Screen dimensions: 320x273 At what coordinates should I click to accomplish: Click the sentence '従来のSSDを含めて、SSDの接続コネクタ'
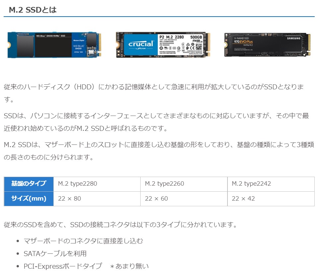coord(120,225)
